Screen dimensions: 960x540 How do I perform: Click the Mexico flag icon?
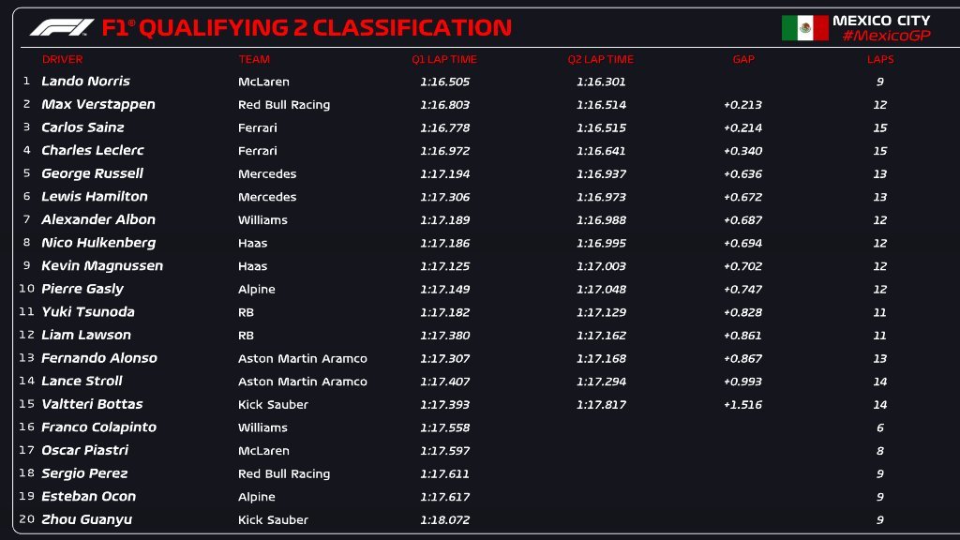coord(804,28)
